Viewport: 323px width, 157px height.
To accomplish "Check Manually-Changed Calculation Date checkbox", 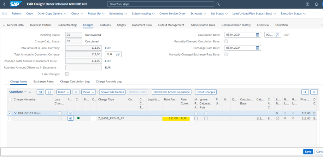I will tap(226, 41).
